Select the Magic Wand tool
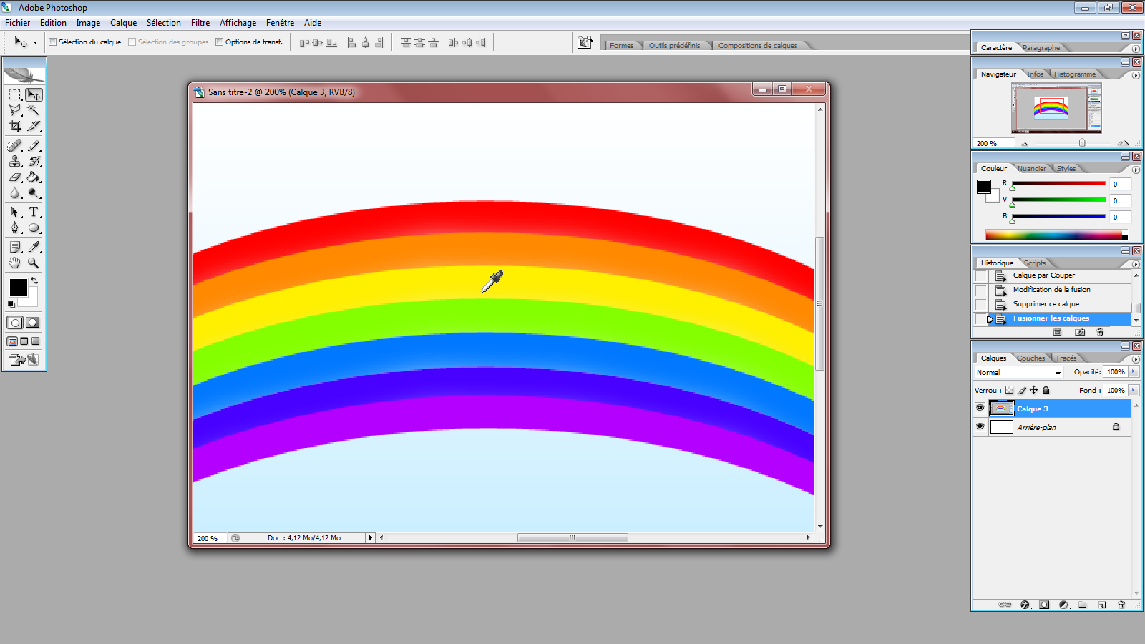This screenshot has width=1145, height=644. [33, 110]
